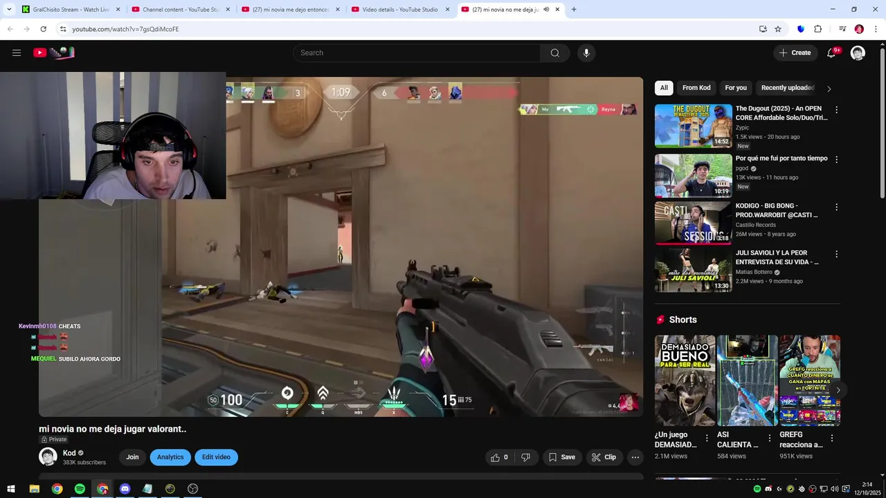This screenshot has width=886, height=498.
Task: Open 'Por qué me fui por tanto tiempo' thumbnail
Action: pyautogui.click(x=693, y=176)
